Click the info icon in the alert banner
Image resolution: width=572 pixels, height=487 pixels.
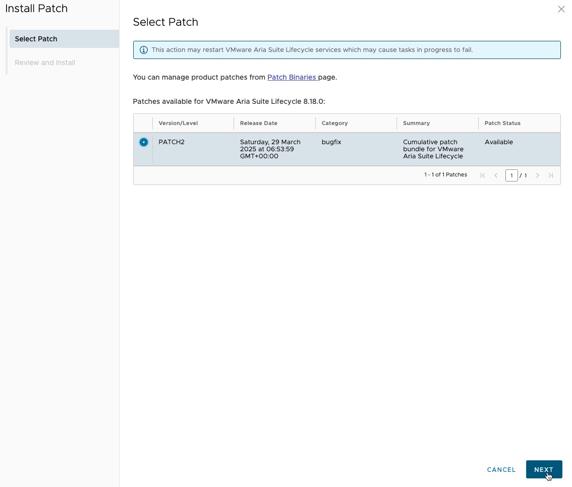(x=144, y=50)
